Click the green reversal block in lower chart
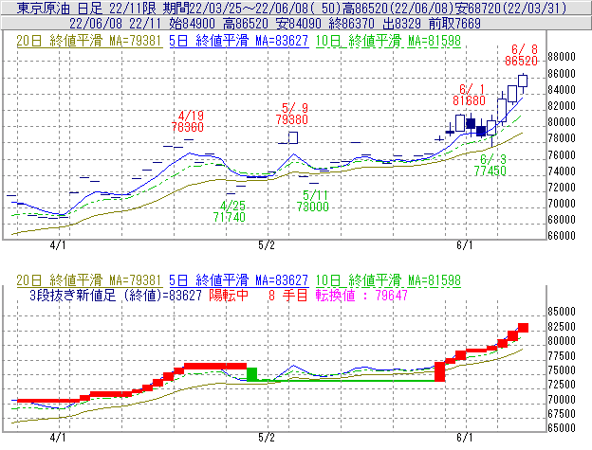 click(x=251, y=374)
